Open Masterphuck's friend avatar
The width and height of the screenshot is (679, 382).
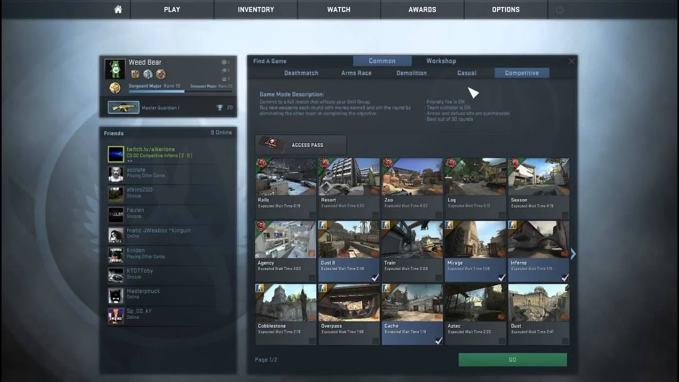116,296
